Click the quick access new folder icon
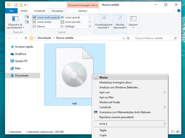Screen dimensions: 185x138 click(x=21, y=5)
